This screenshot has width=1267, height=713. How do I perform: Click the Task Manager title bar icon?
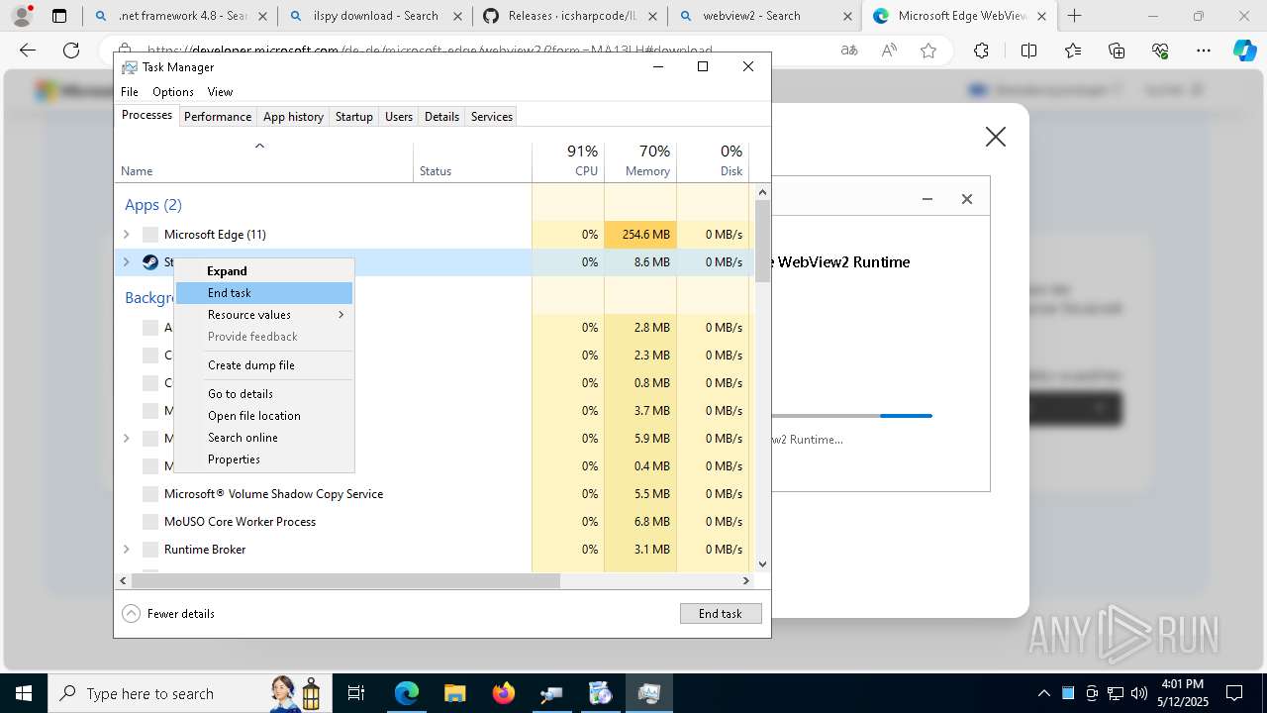[129, 67]
